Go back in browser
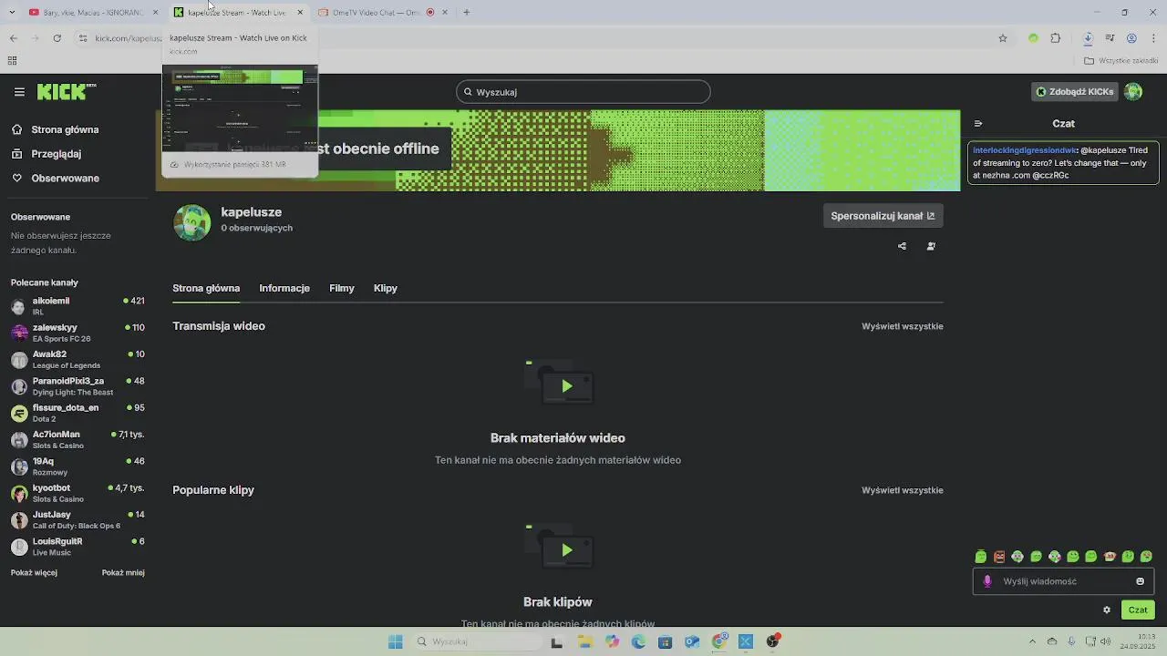 [14, 38]
